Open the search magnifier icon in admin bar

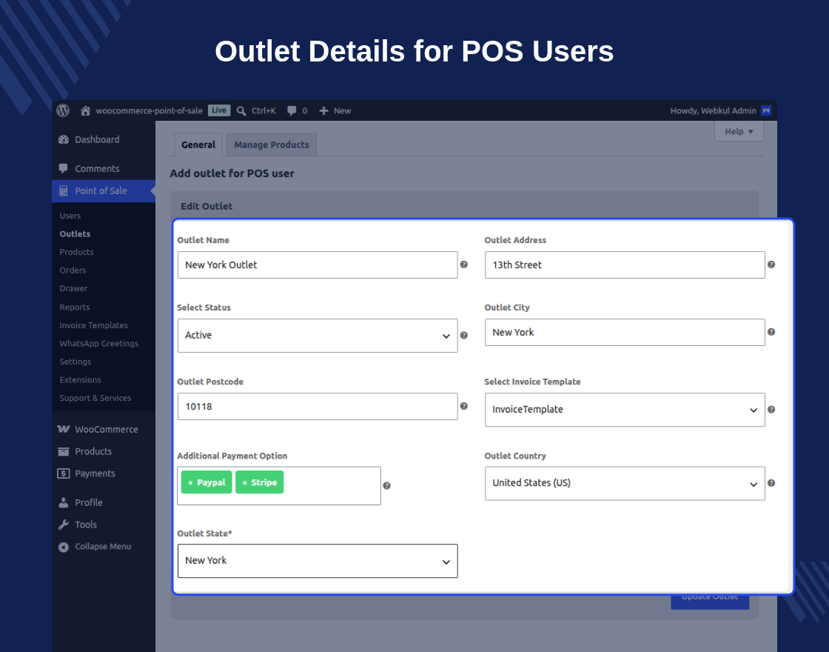pos(241,110)
